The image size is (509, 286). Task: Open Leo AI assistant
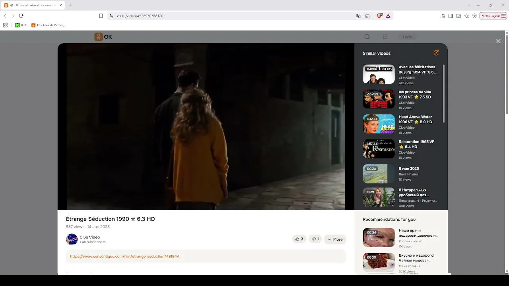click(466, 16)
